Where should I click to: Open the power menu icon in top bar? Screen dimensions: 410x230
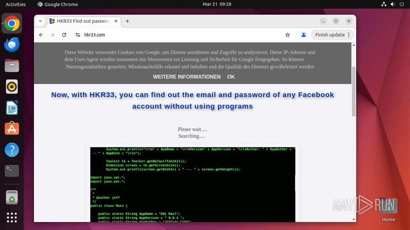click(x=402, y=4)
